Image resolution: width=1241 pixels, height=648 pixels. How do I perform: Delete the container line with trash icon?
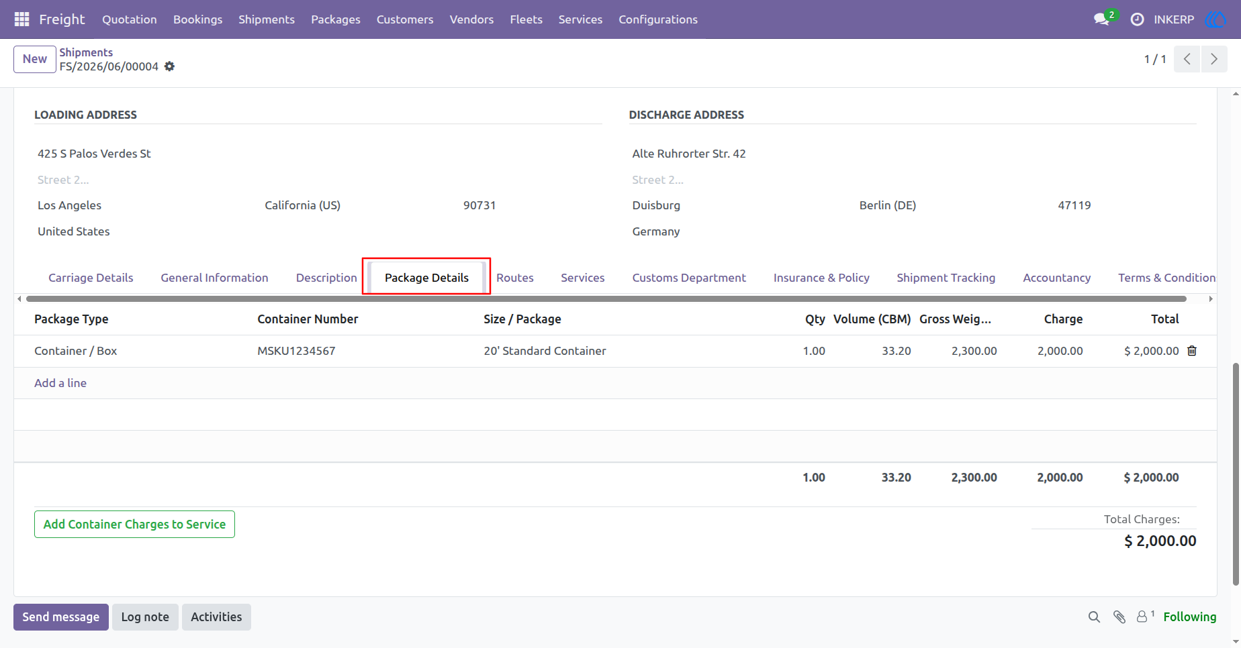tap(1192, 351)
